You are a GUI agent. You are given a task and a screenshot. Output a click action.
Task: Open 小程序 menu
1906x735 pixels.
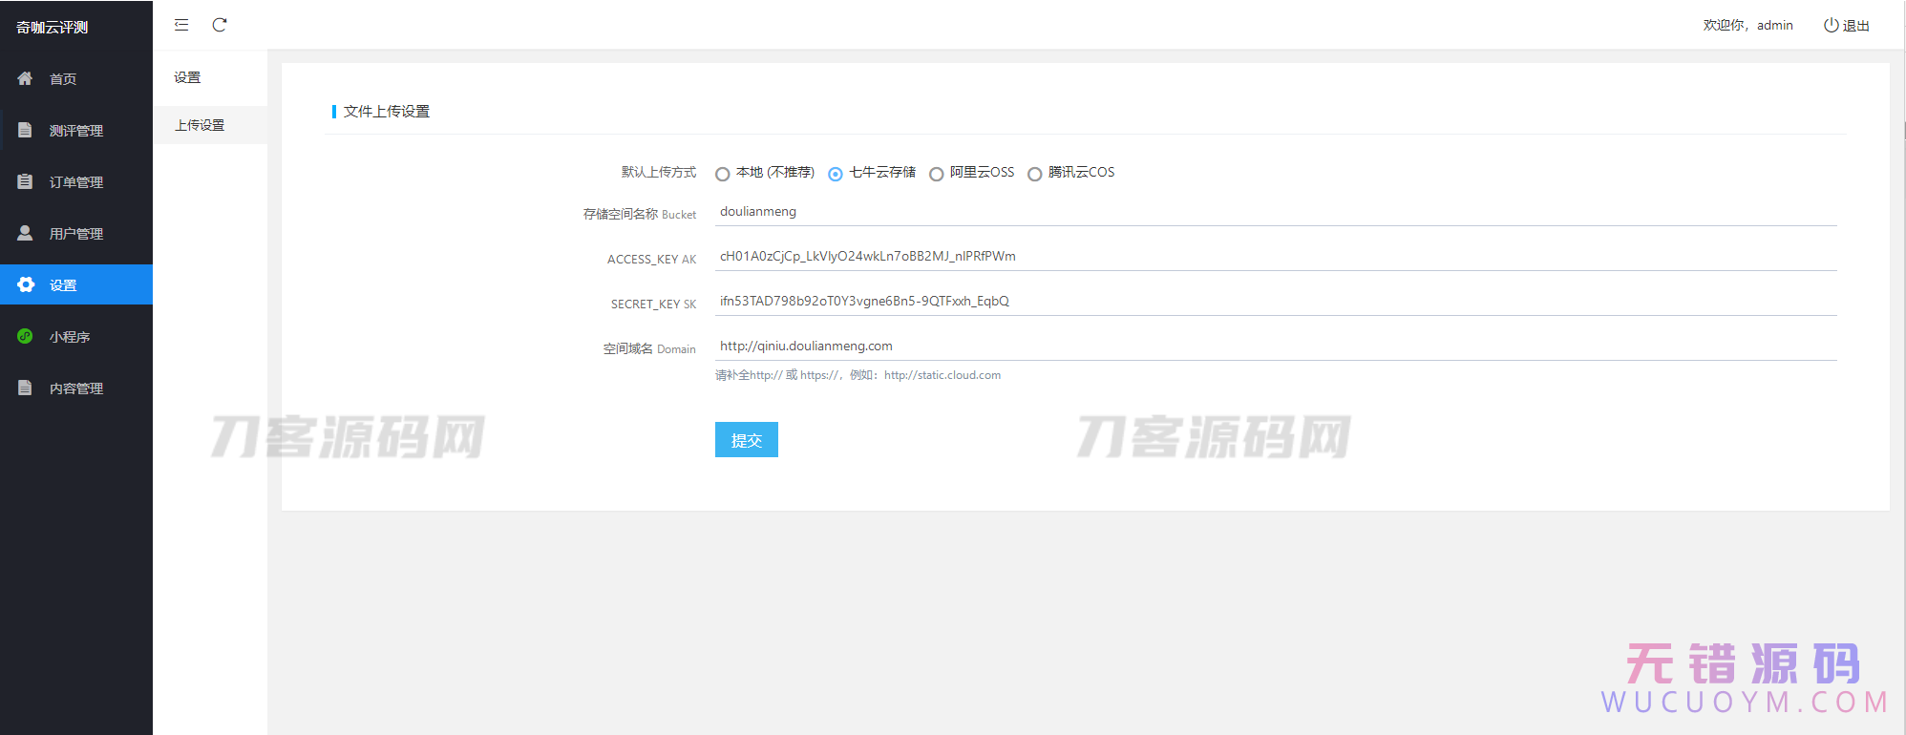pyautogui.click(x=76, y=336)
